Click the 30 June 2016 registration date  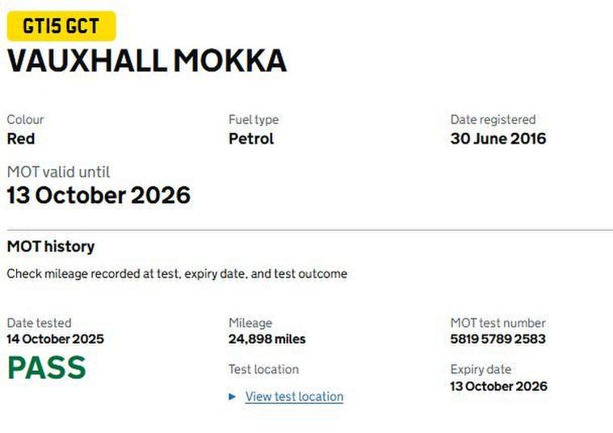pyautogui.click(x=498, y=139)
